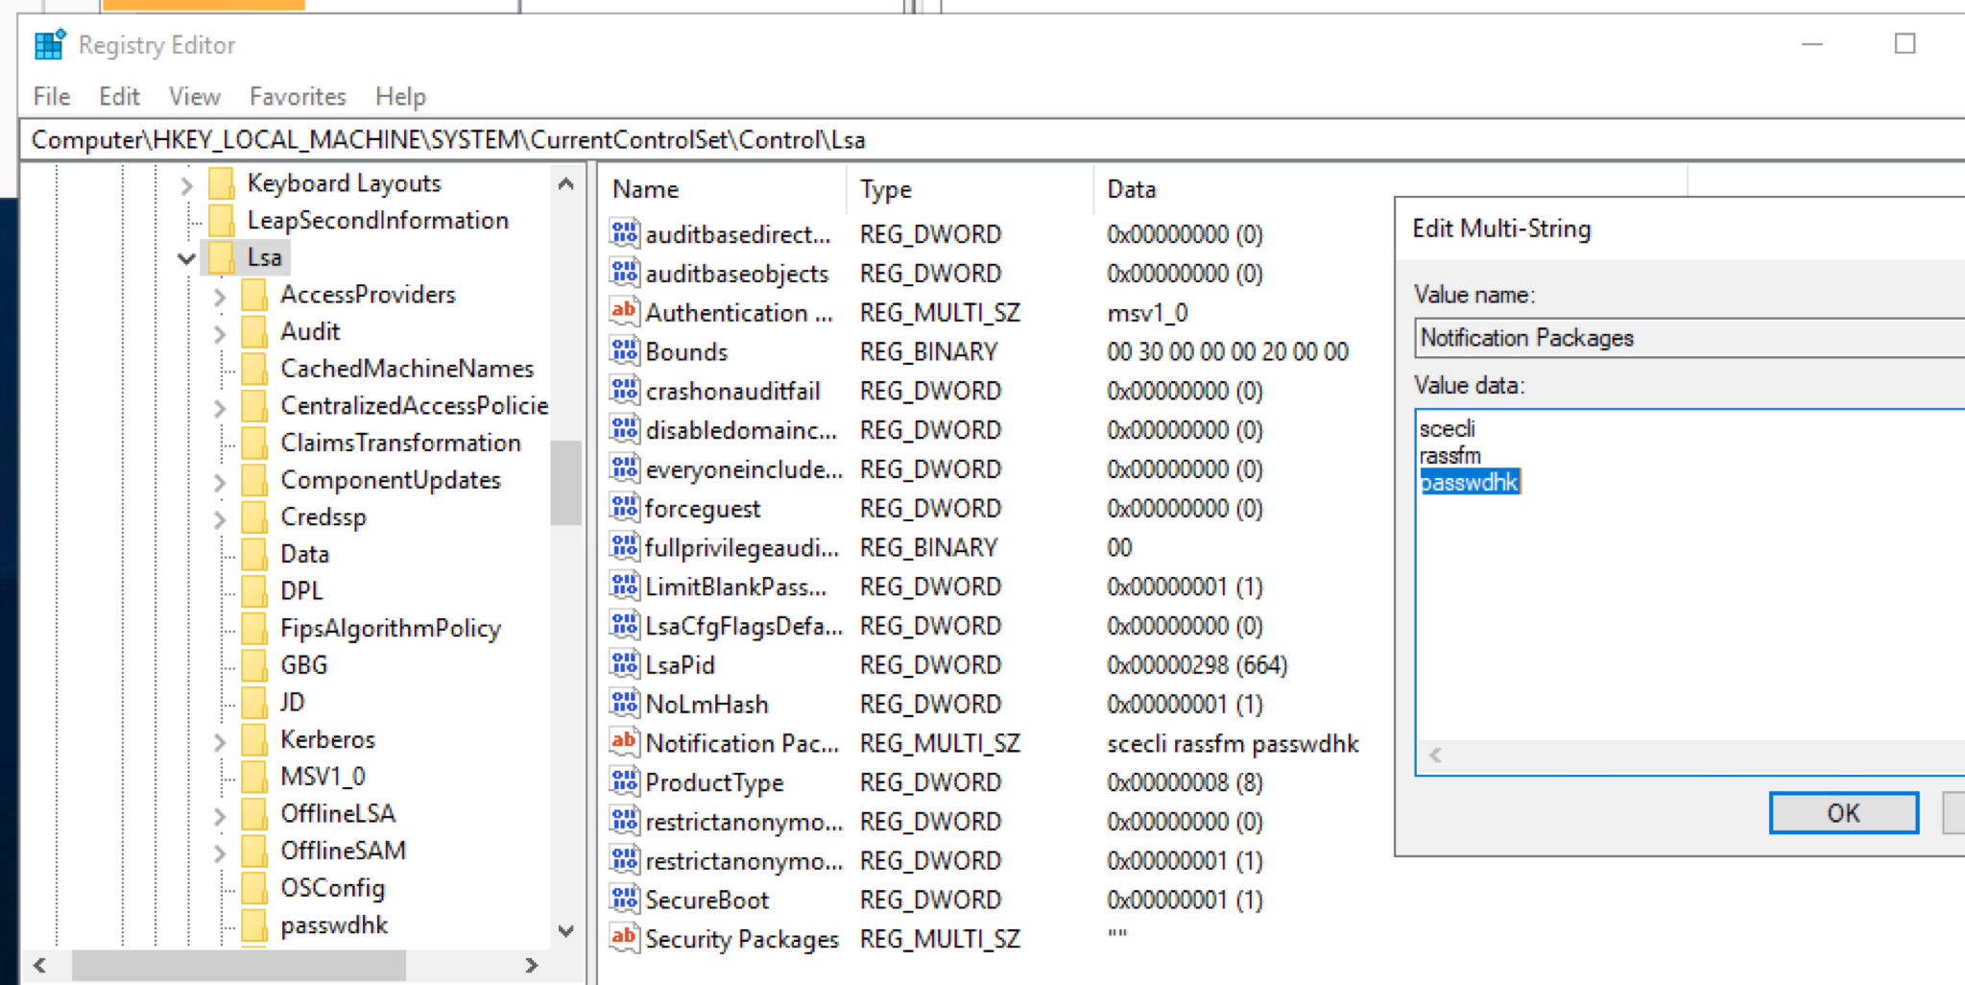Image resolution: width=1965 pixels, height=985 pixels.
Task: Click the LsaPid DWORD value icon
Action: (624, 664)
